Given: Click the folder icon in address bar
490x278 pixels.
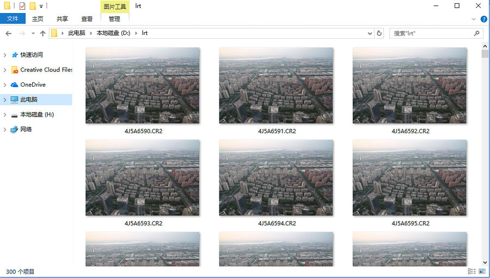Looking at the screenshot, I should click(54, 33).
